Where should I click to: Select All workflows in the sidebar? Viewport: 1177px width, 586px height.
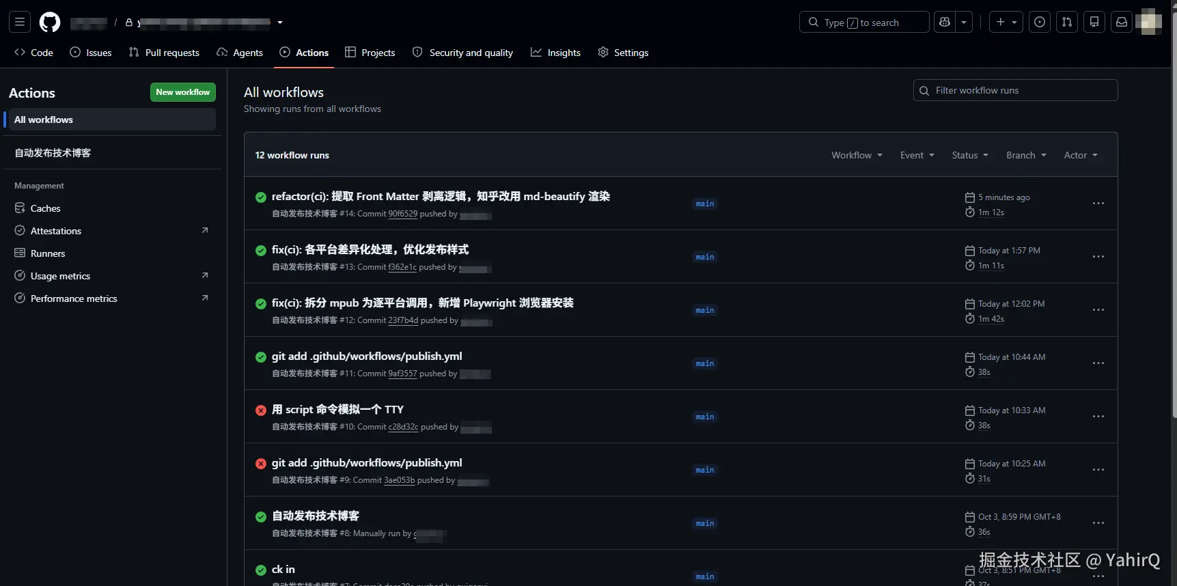(x=112, y=120)
